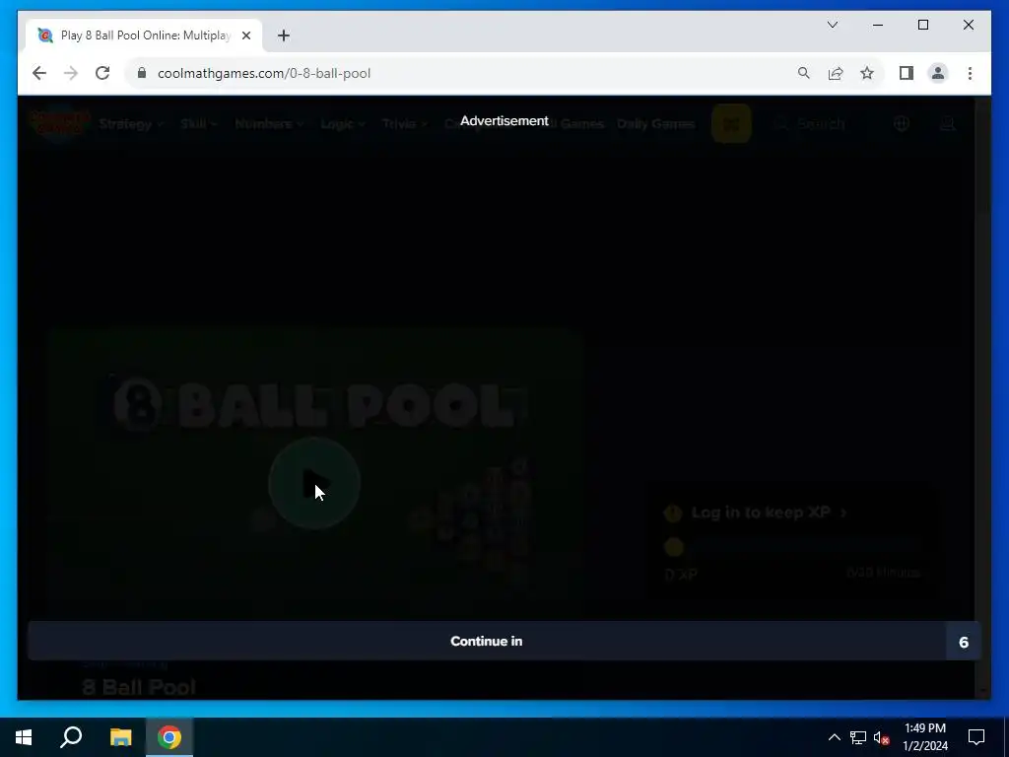The image size is (1009, 757).
Task: Open a new browser tab
Action: click(284, 35)
